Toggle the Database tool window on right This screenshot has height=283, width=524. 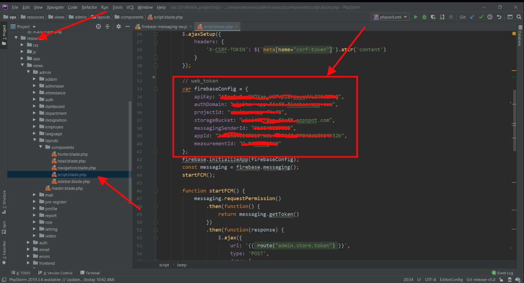(x=520, y=36)
